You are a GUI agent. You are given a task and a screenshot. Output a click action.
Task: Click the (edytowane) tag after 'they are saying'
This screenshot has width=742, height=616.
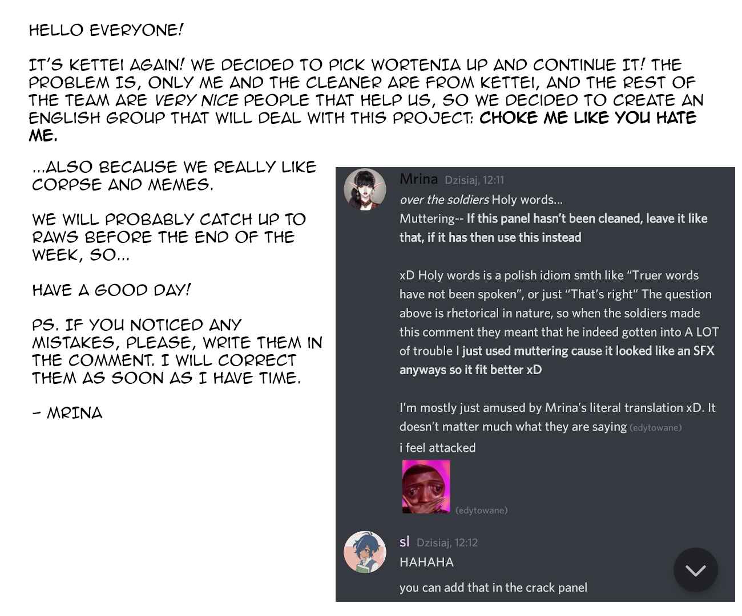pyautogui.click(x=655, y=428)
